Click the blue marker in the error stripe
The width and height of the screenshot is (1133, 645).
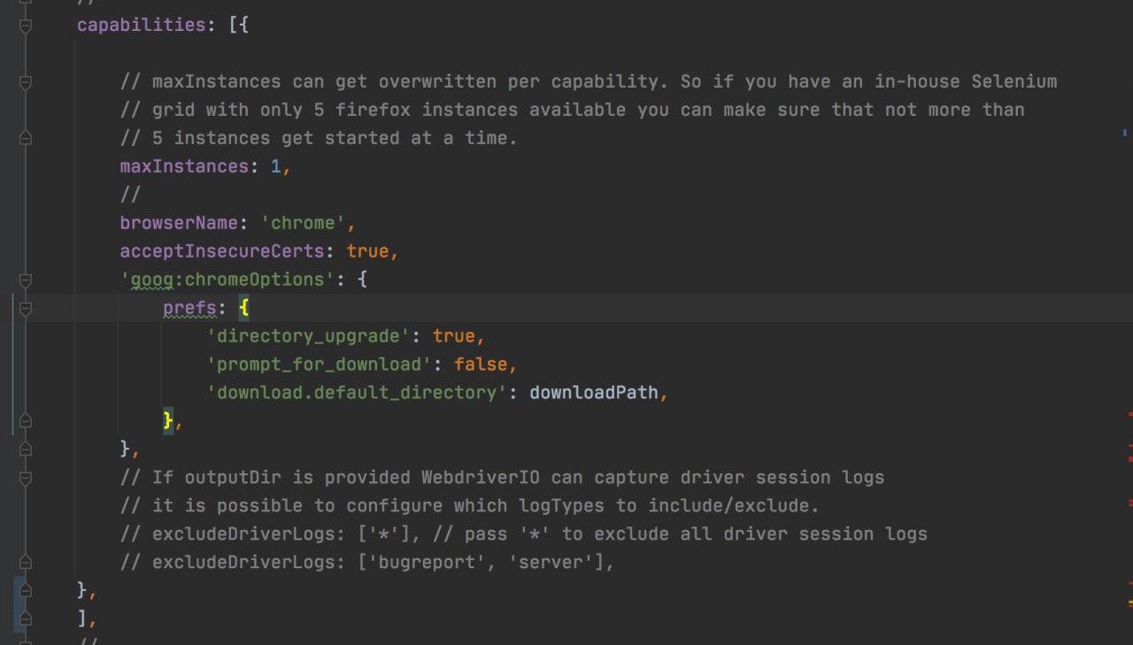[x=1125, y=132]
